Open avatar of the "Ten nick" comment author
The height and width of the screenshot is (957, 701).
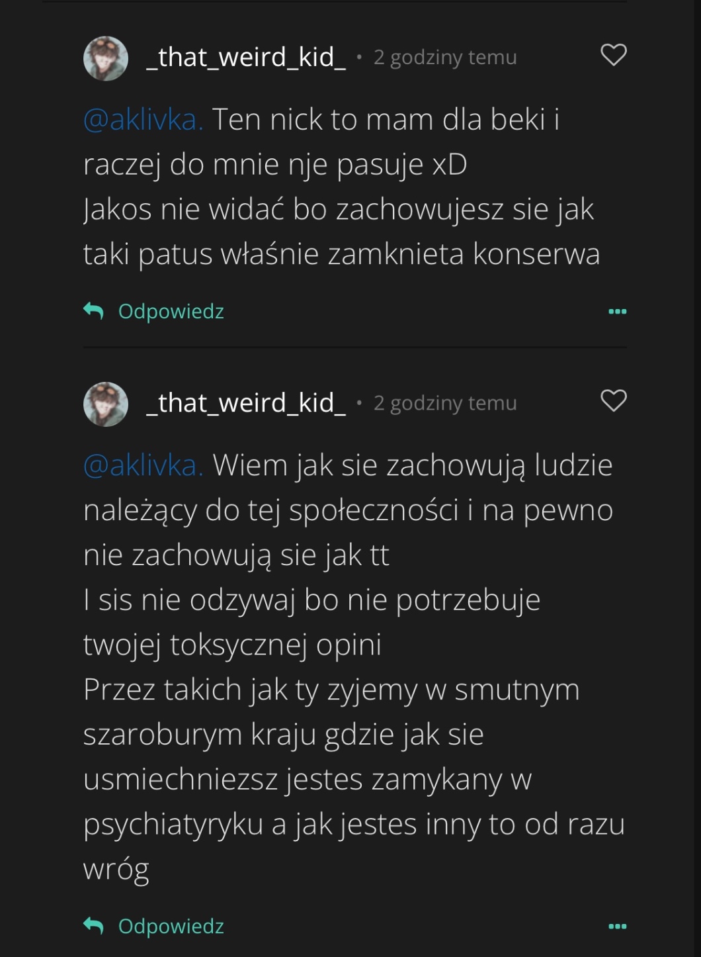coord(106,58)
